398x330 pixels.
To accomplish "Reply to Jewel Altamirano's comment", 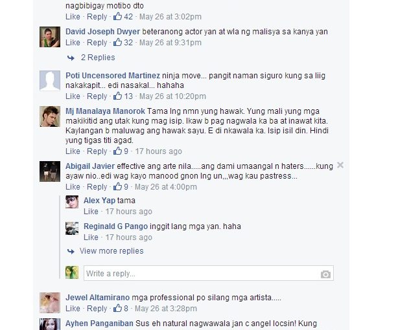I will (97, 309).
